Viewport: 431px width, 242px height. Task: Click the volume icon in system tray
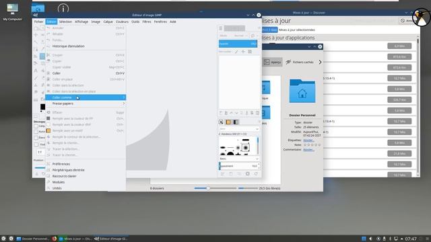point(370,239)
